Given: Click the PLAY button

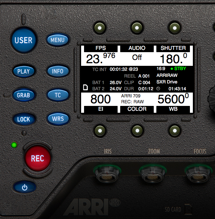Looking at the screenshot, I should click(x=24, y=71).
